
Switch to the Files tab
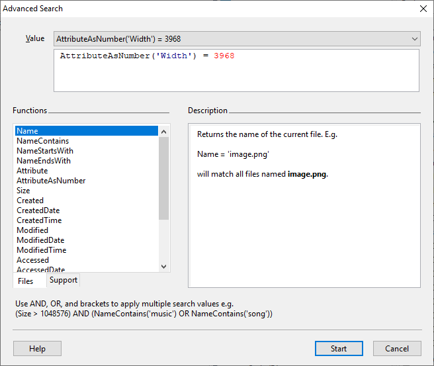click(26, 281)
